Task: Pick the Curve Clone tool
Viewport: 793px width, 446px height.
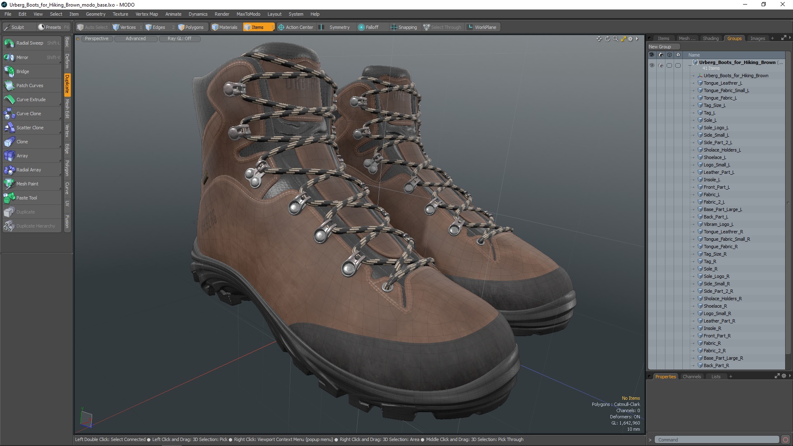Action: pos(32,114)
